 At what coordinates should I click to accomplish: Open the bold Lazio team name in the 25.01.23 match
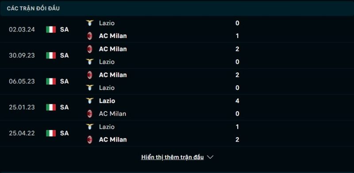click(x=107, y=101)
